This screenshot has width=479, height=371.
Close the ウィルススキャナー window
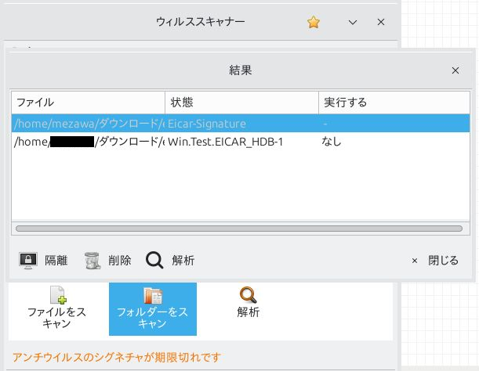point(381,22)
